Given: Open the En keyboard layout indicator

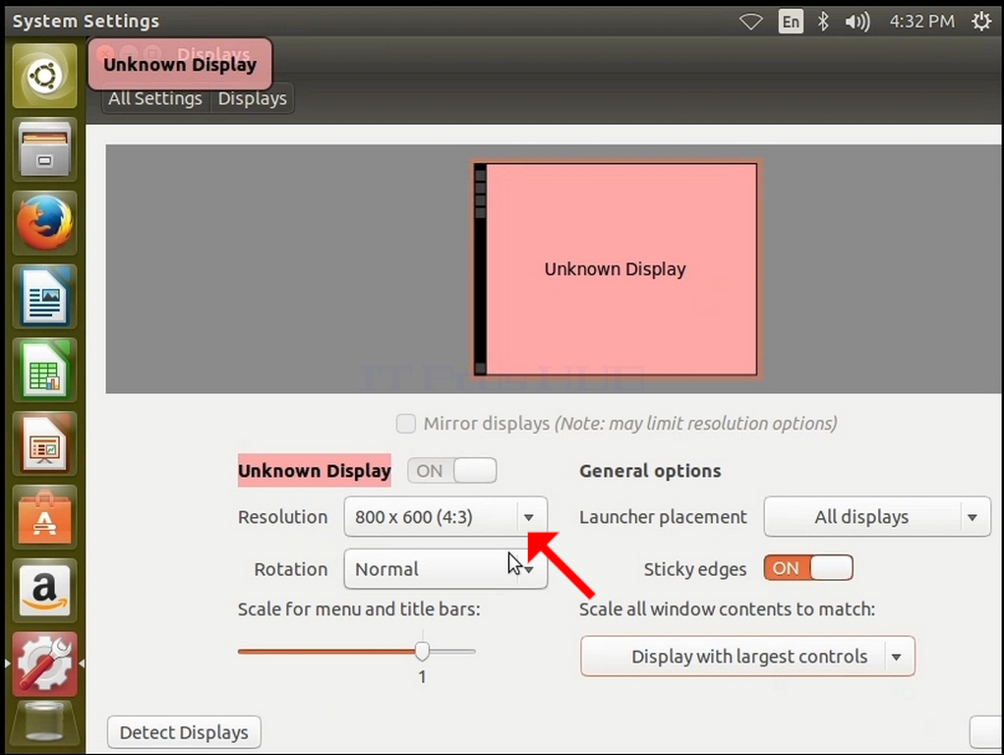Looking at the screenshot, I should [791, 22].
